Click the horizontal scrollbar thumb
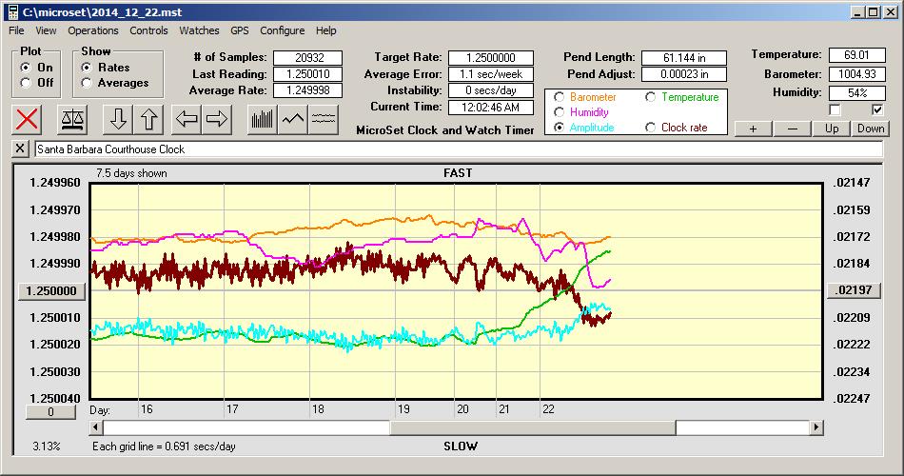Viewport: 904px width, 476px height. click(x=533, y=427)
